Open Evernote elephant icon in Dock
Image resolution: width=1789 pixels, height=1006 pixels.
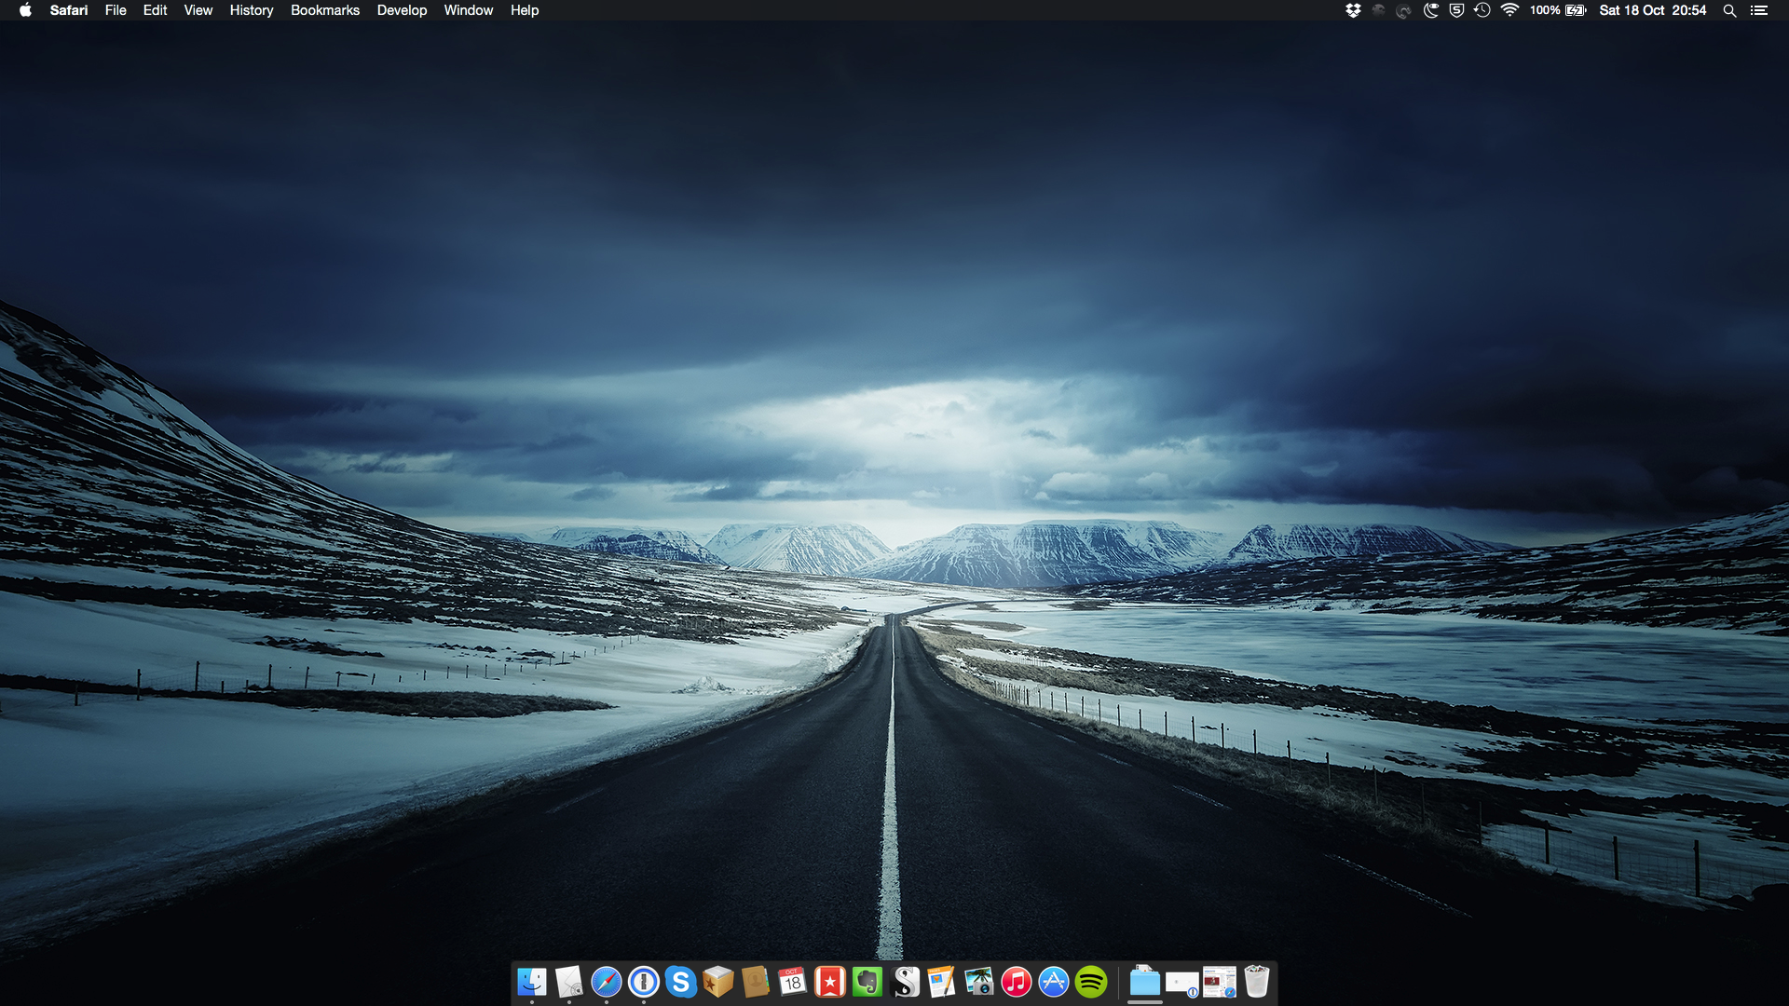(x=867, y=982)
